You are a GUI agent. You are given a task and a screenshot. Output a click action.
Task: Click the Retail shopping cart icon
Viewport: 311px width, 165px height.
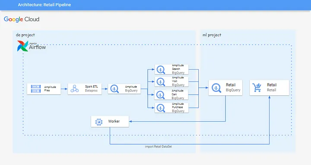[x=257, y=87]
